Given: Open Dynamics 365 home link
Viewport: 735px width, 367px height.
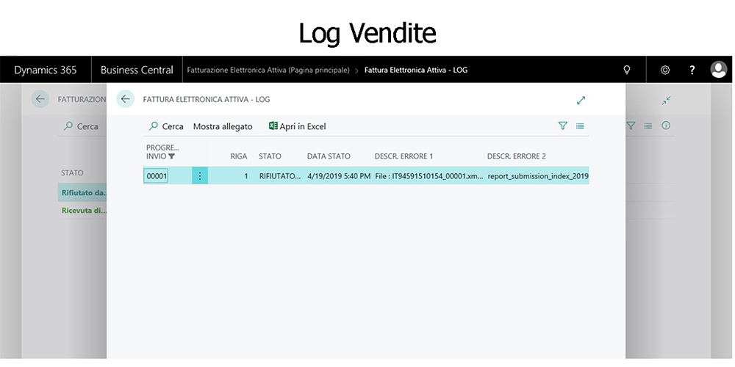Looking at the screenshot, I should (46, 70).
